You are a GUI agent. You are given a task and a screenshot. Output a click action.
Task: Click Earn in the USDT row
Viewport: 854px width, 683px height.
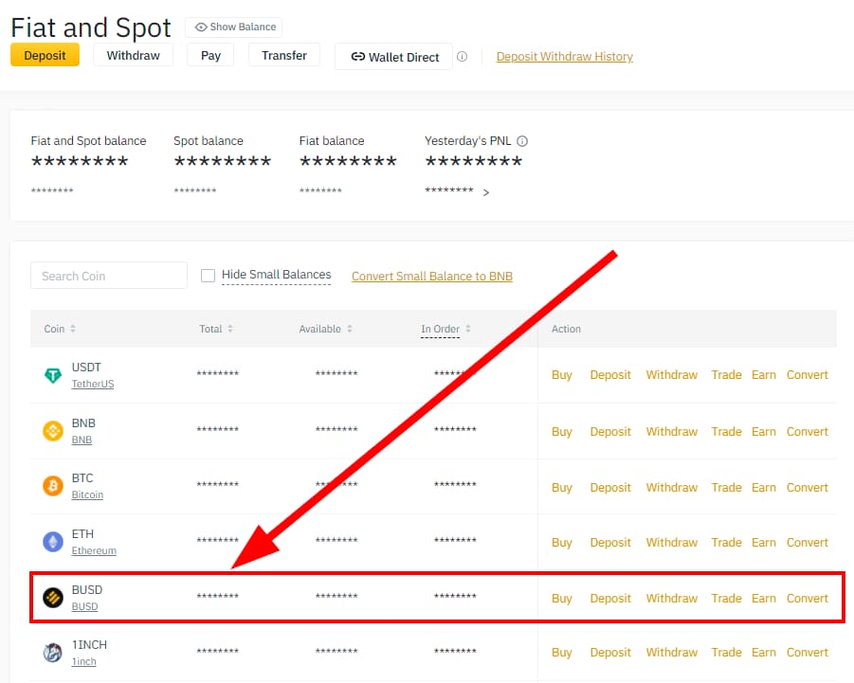tap(764, 375)
